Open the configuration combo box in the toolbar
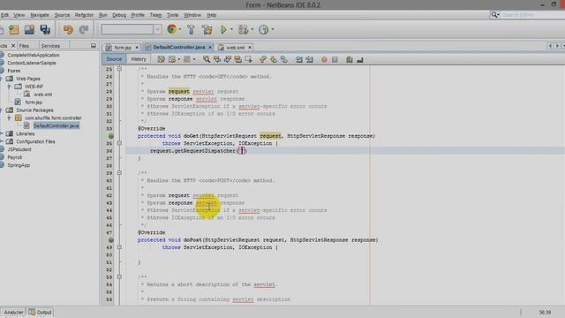 [132, 29]
